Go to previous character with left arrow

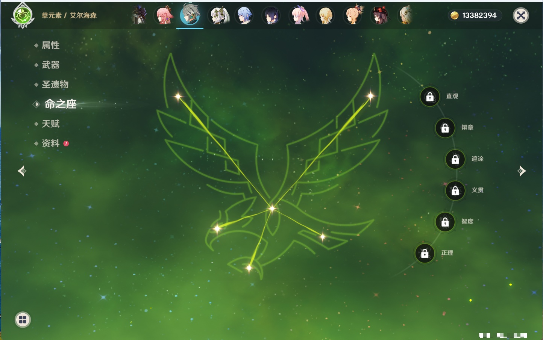point(22,171)
